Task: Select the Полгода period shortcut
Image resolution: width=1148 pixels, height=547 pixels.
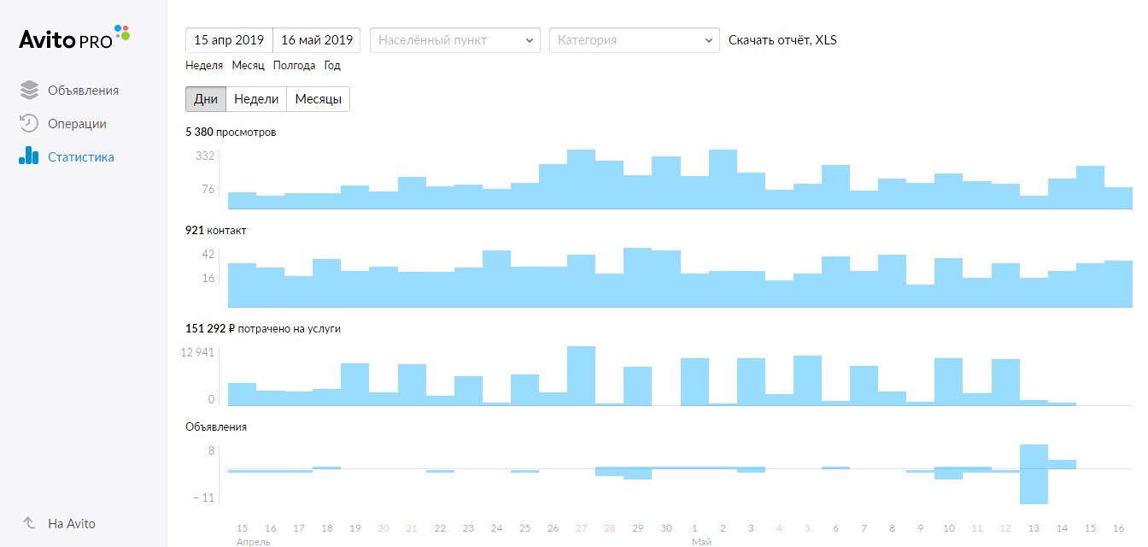Action: tap(294, 66)
